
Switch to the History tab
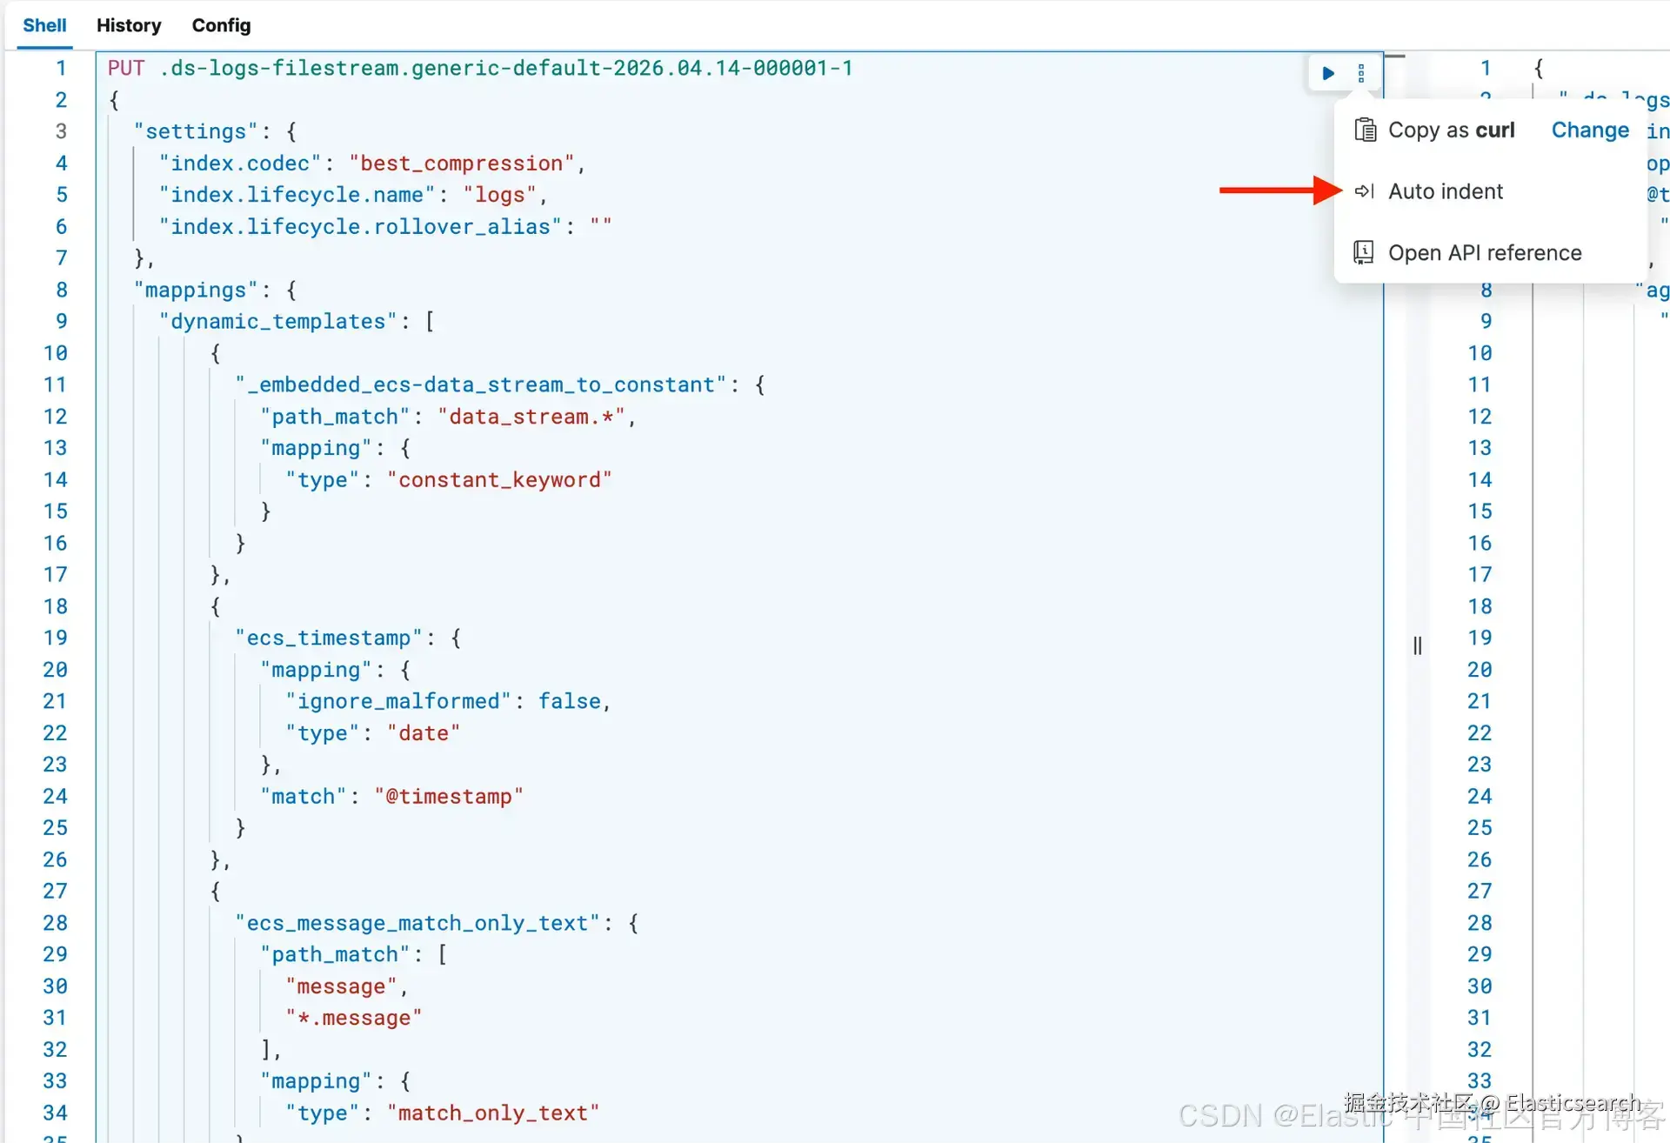point(129,25)
